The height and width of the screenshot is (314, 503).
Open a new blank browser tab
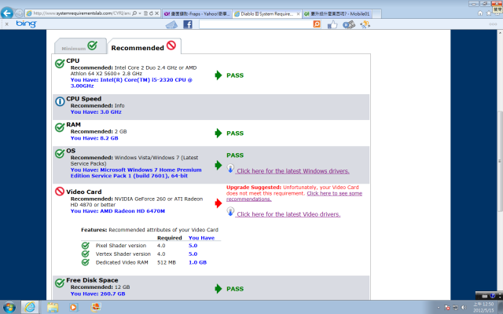(376, 14)
